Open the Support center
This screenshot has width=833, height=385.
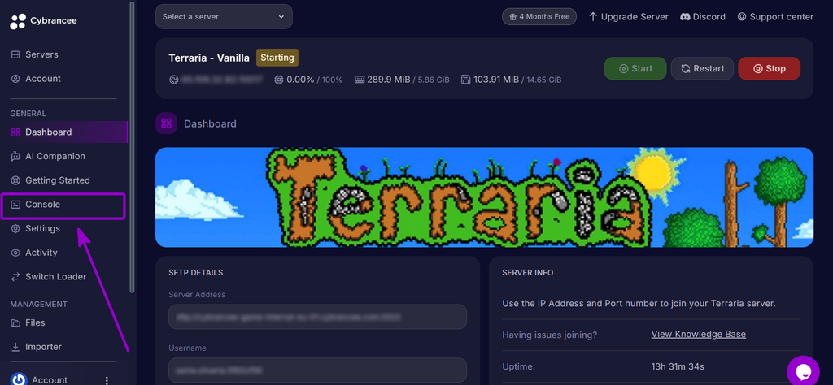775,17
